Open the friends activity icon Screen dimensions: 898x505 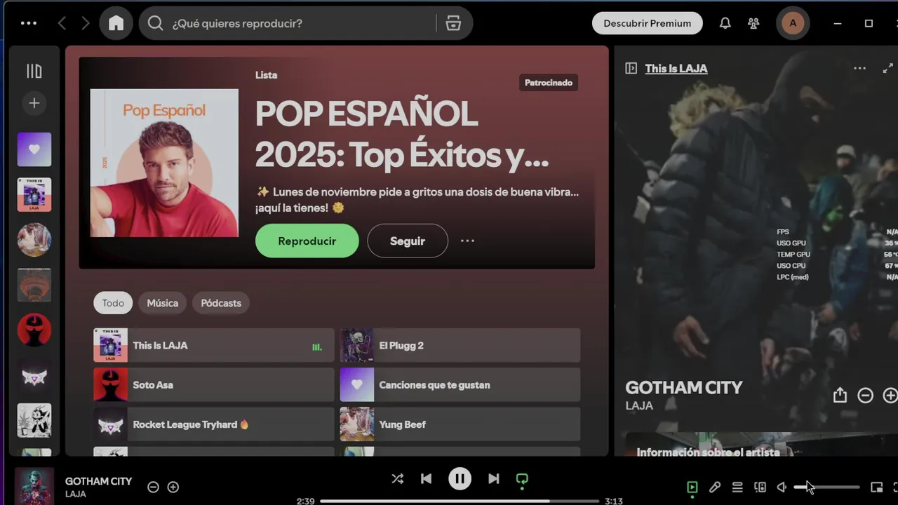coord(753,23)
